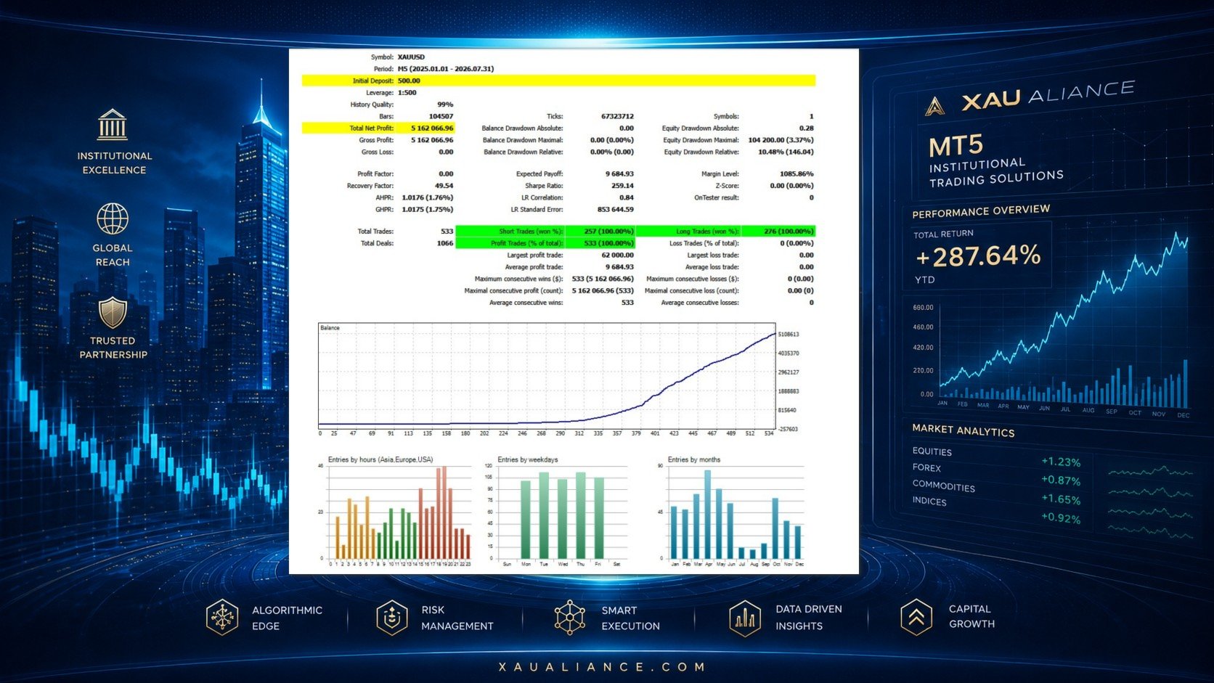Click the Equity Drawdown Relative 10.48% value
Image resolution: width=1214 pixels, height=683 pixels.
click(786, 152)
